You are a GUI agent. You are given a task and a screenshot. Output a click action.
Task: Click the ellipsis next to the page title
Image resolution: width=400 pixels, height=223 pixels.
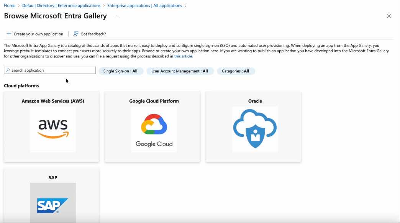(x=116, y=16)
